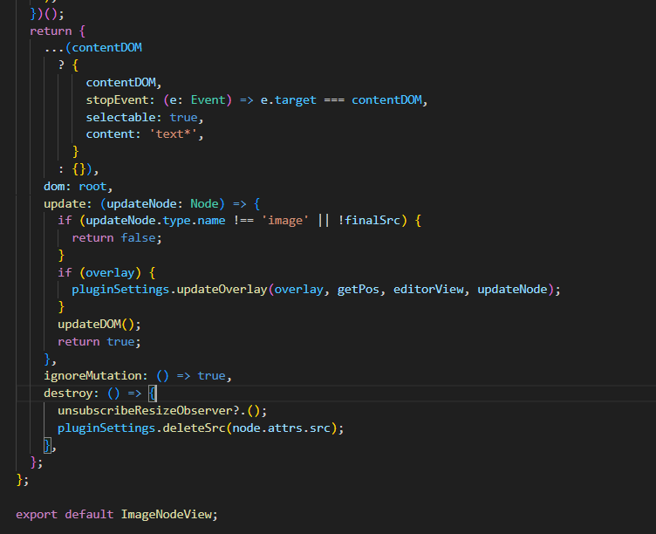Click 'updateDOM();' call
The width and height of the screenshot is (656, 534).
tap(99, 325)
